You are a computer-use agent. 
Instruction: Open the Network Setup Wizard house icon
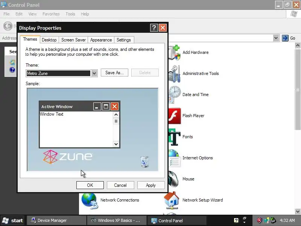pyautogui.click(x=172, y=200)
